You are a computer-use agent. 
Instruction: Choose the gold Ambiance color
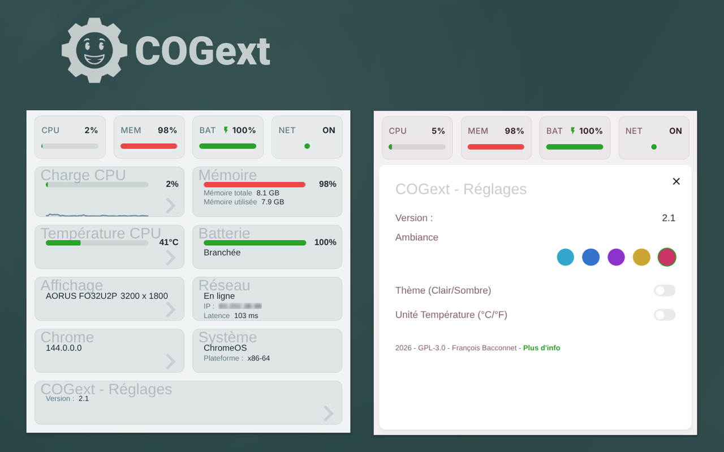coord(641,257)
